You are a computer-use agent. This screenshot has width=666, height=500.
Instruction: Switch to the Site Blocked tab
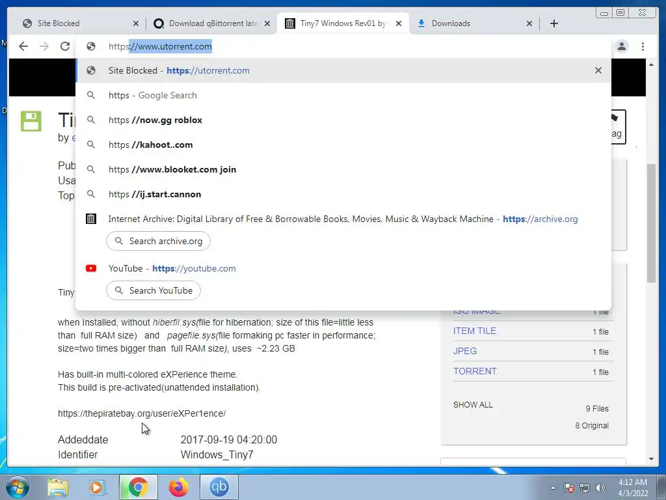(77, 23)
